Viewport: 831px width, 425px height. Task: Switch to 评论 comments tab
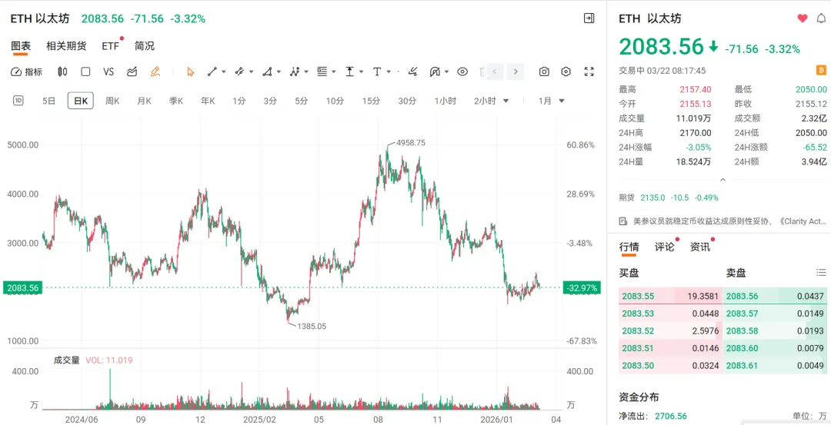(665, 247)
